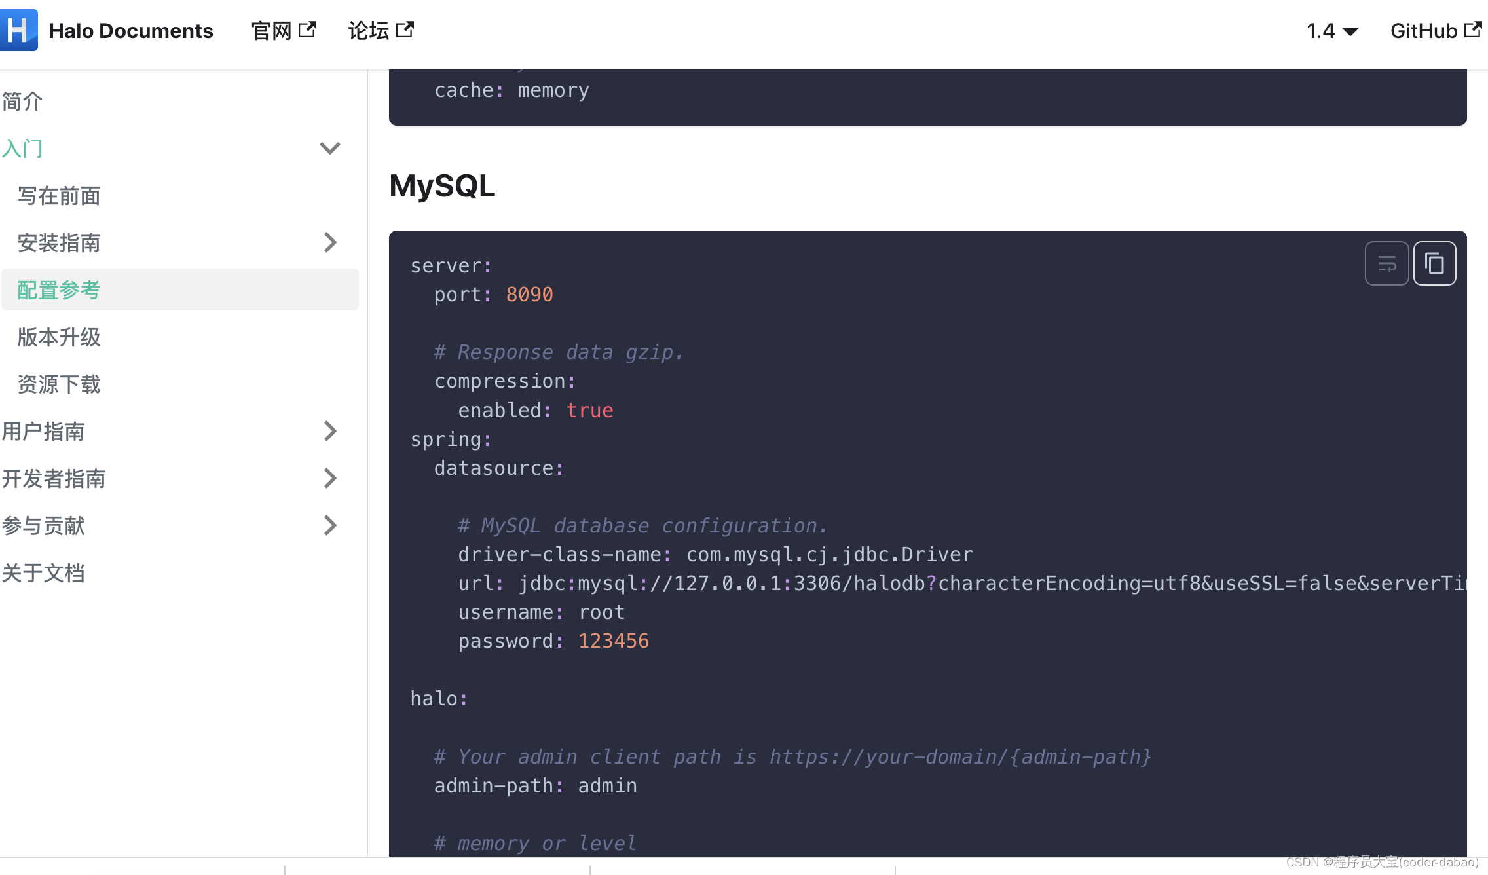Collapse the 入门 section chevron
The image size is (1488, 875).
[x=329, y=148]
